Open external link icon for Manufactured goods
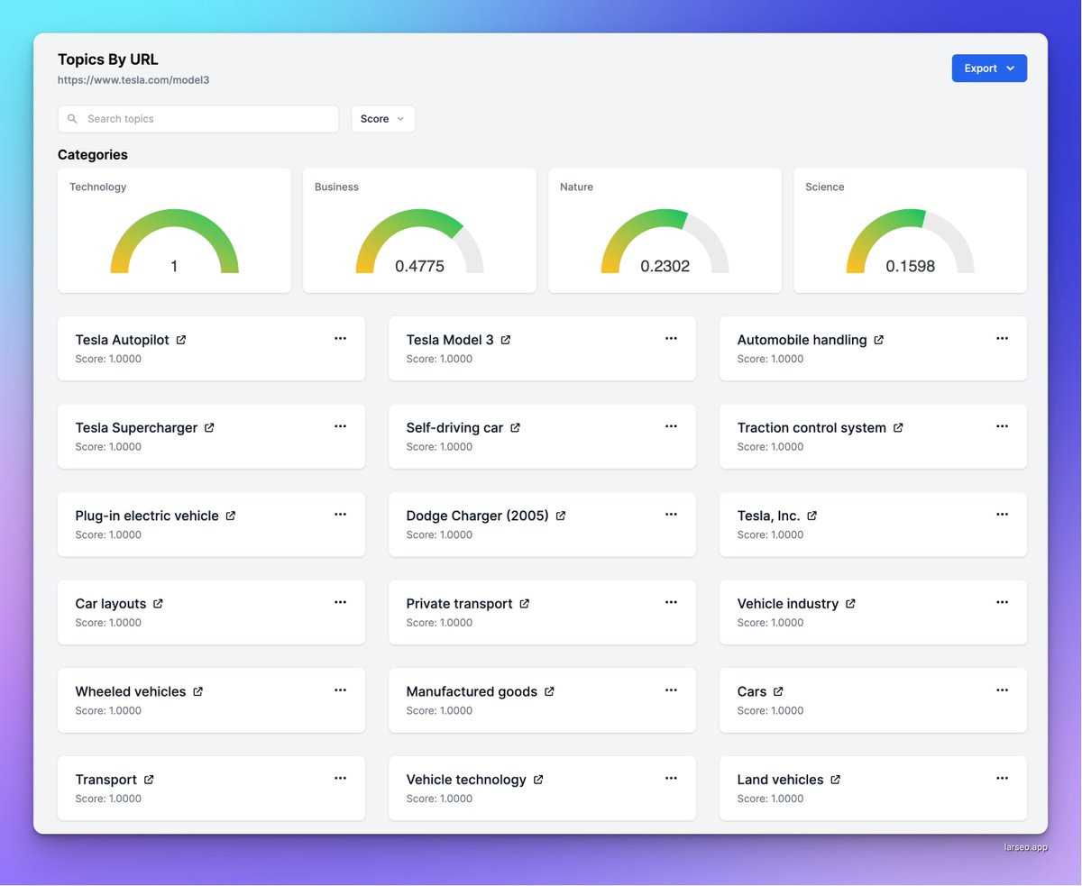 [x=549, y=691]
